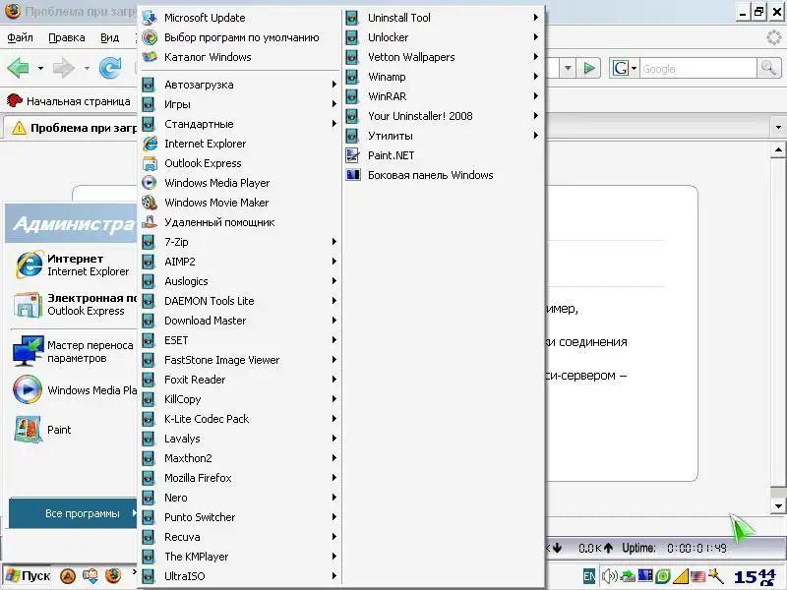Click the AIMP quick launch icon
Screen dimensions: 787x590
tap(68, 575)
